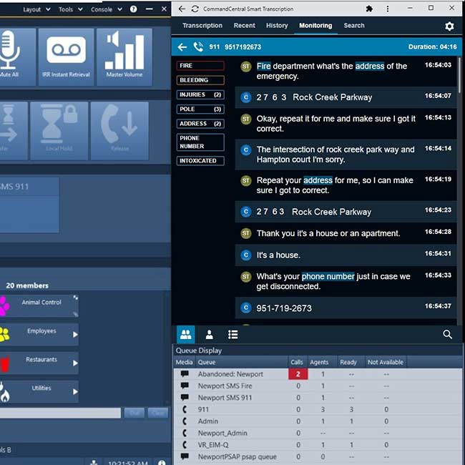Select the list view icon
Viewport: 465px width, 465px height.
(x=232, y=335)
